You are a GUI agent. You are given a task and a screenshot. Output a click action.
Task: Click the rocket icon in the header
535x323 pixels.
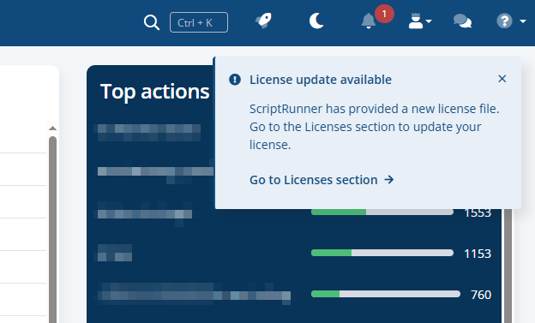pyautogui.click(x=263, y=21)
